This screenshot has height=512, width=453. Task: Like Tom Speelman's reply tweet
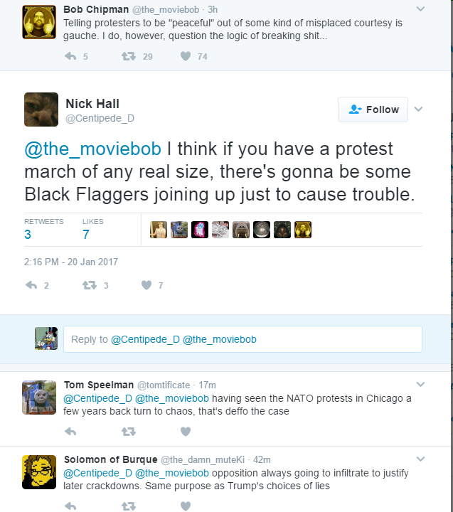pos(186,432)
